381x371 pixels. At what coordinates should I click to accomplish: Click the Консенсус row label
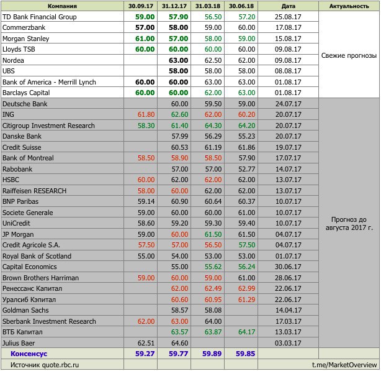tap(29, 354)
